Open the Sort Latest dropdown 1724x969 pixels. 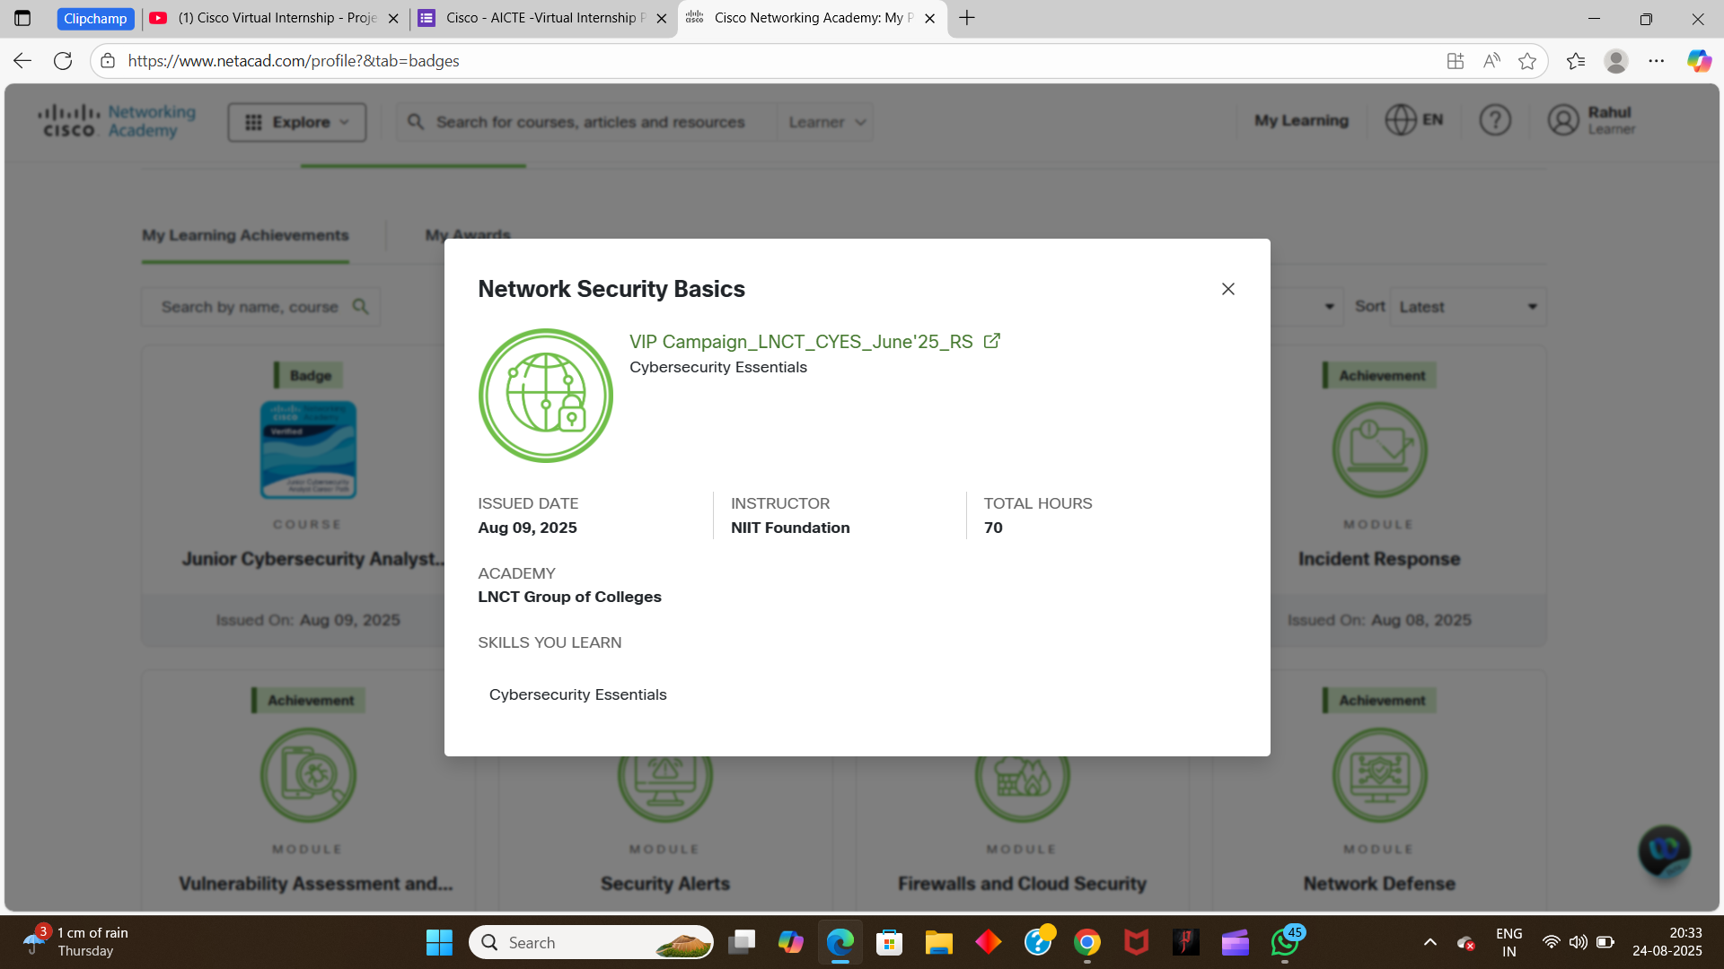pyautogui.click(x=1467, y=307)
